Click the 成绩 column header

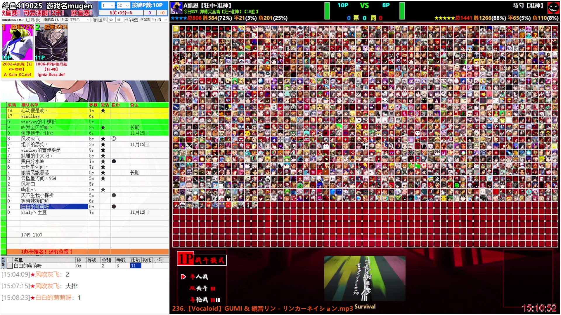point(13,105)
